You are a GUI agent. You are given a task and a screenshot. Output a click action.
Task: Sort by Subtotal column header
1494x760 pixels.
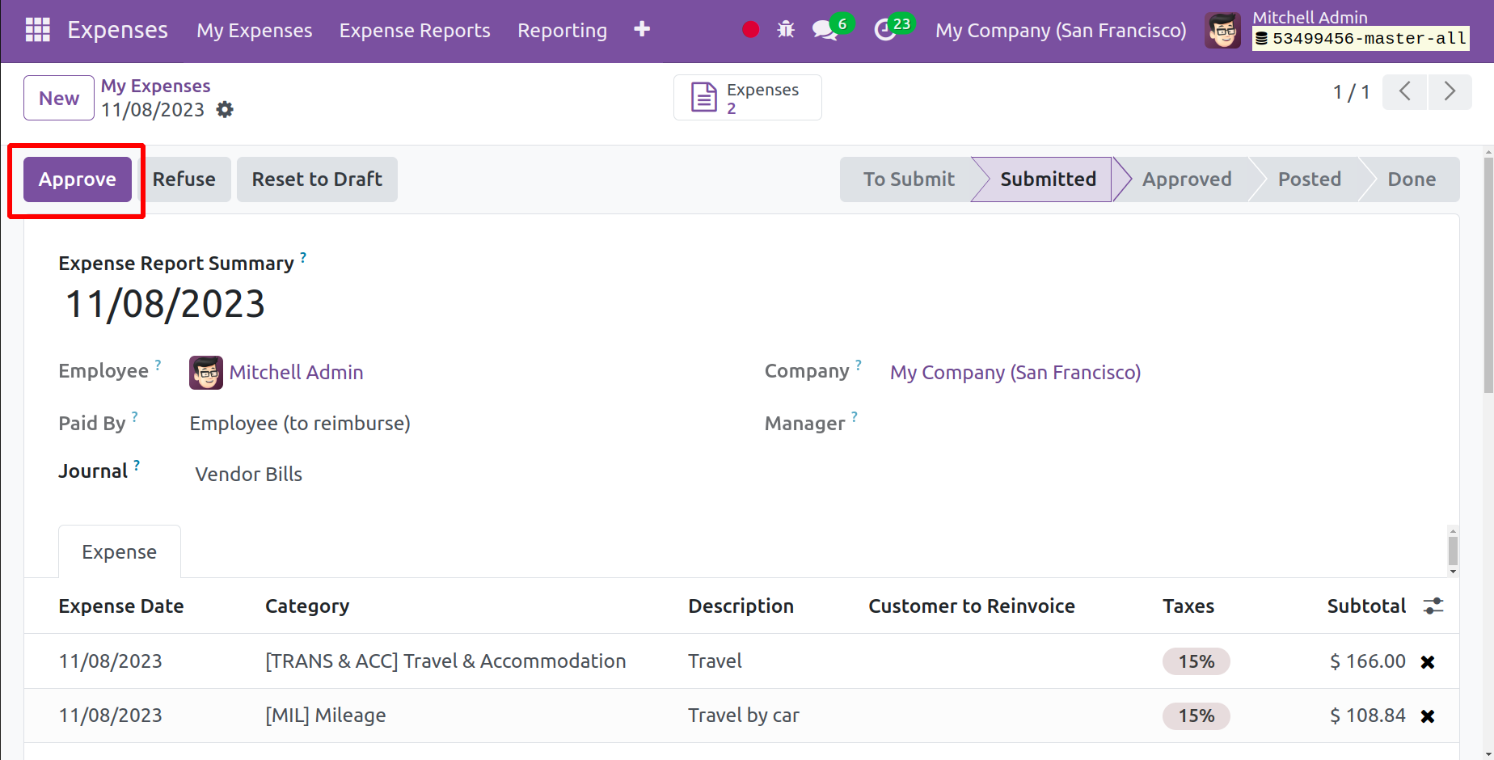pyautogui.click(x=1366, y=606)
